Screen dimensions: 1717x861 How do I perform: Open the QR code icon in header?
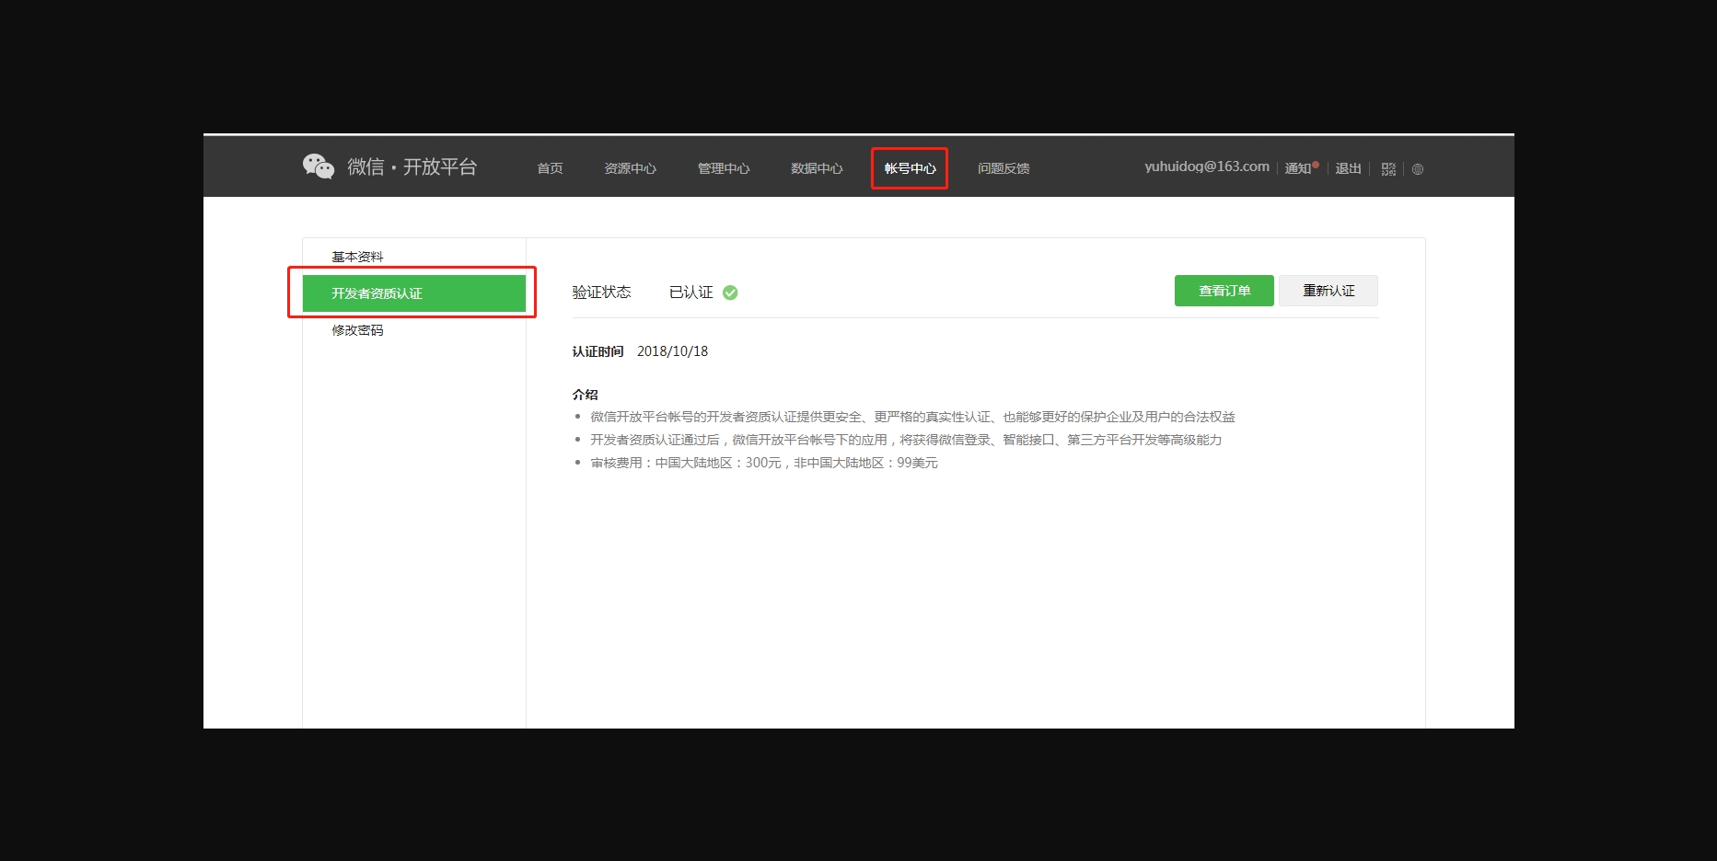click(x=1388, y=169)
